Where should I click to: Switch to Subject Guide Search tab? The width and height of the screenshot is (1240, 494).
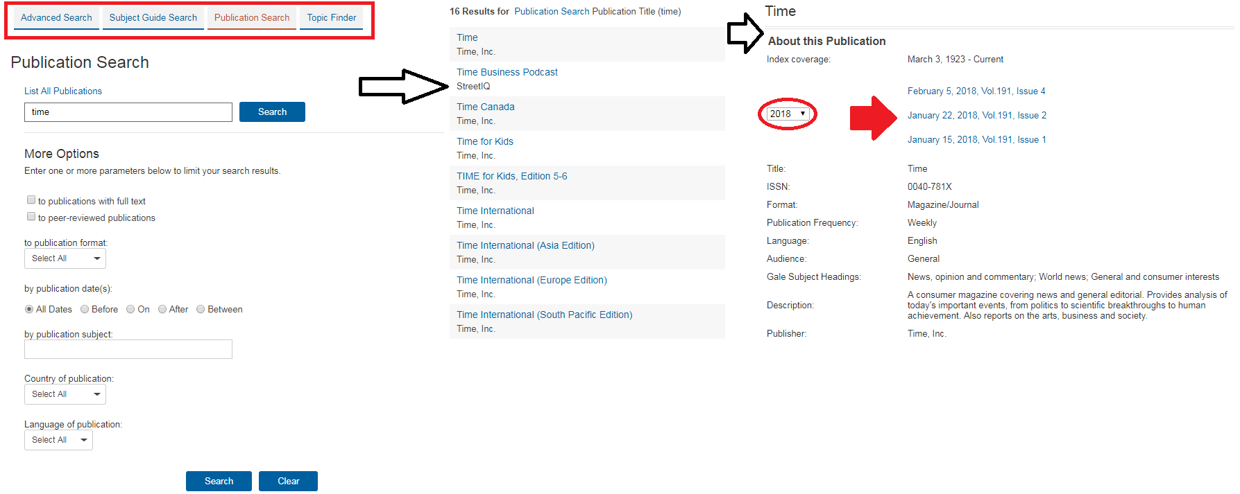pos(153,18)
